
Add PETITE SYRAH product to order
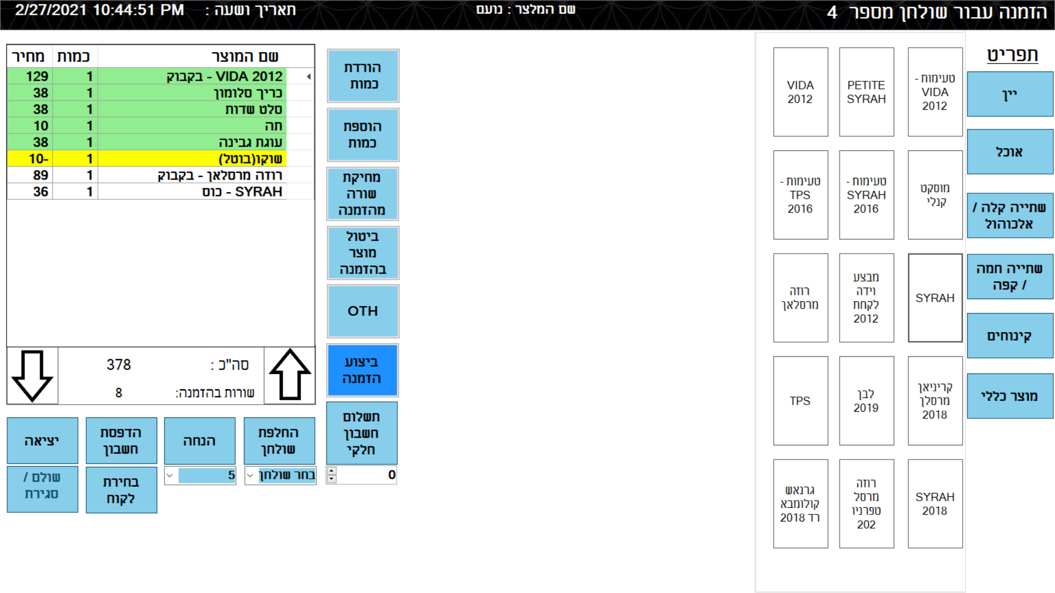pos(866,92)
